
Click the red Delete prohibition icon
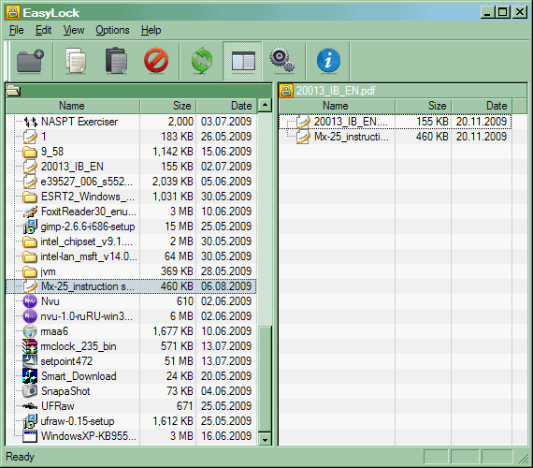[x=156, y=61]
